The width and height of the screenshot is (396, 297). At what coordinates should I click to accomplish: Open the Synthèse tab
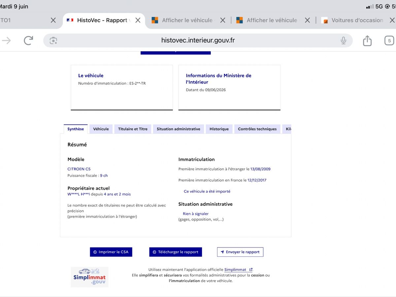(76, 129)
